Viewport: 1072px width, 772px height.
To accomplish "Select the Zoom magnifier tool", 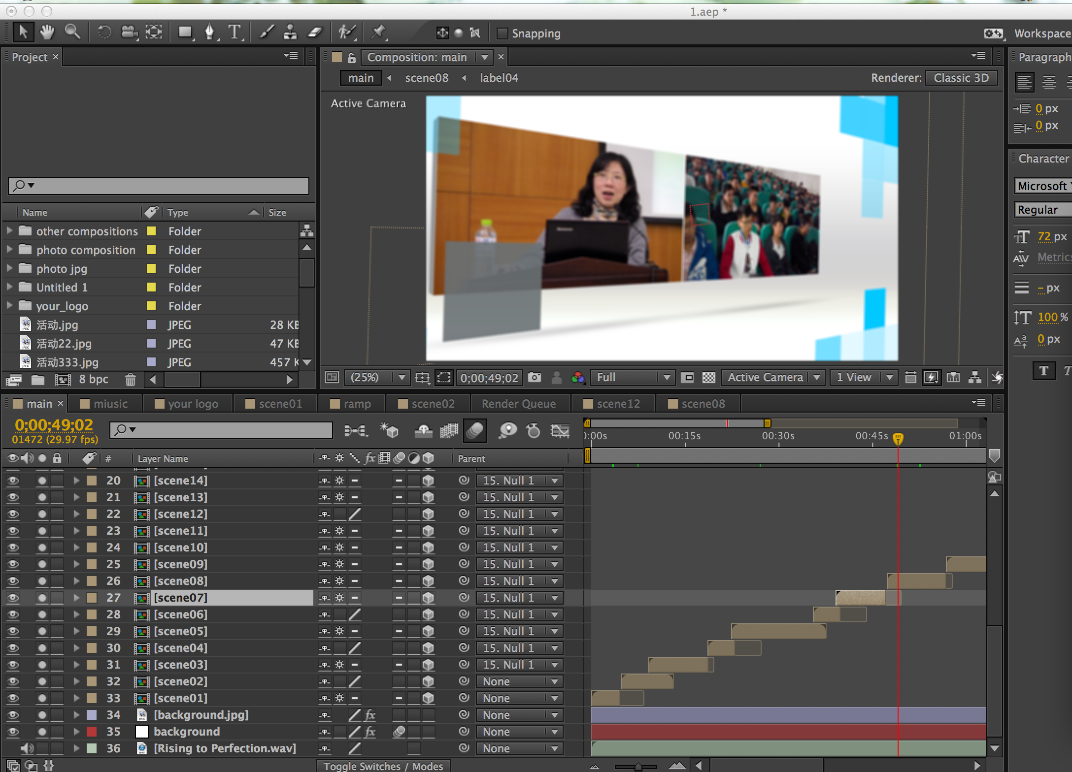I will click(x=72, y=32).
